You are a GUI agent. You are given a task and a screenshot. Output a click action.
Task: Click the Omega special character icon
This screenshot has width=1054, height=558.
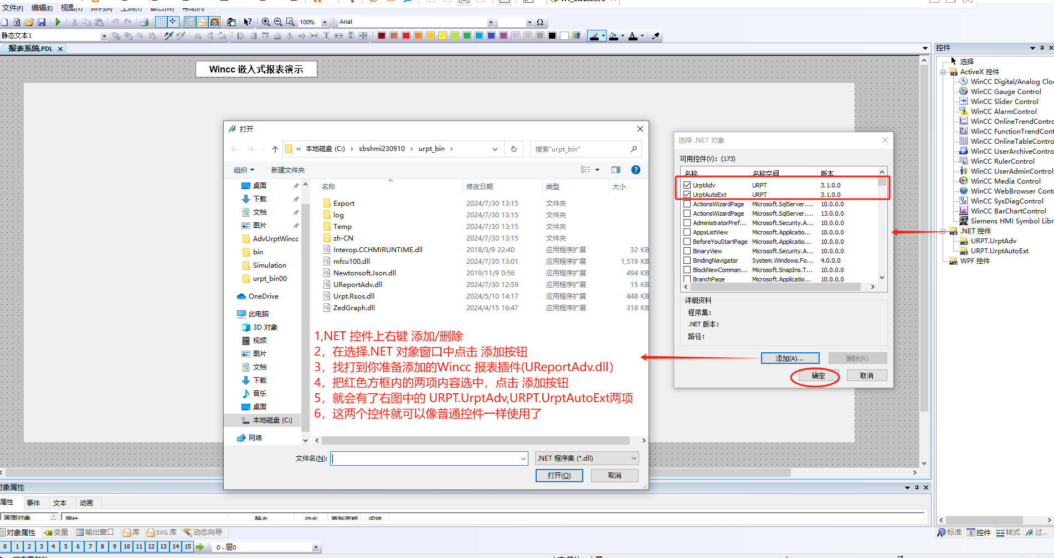coord(540,22)
